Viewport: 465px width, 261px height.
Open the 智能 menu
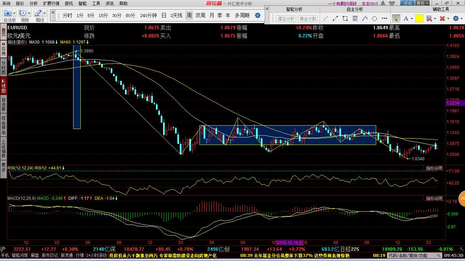point(82,3)
